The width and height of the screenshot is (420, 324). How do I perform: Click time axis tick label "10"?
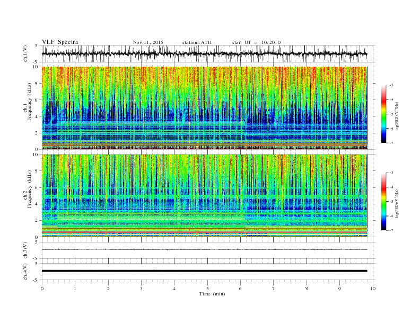pos(373,289)
